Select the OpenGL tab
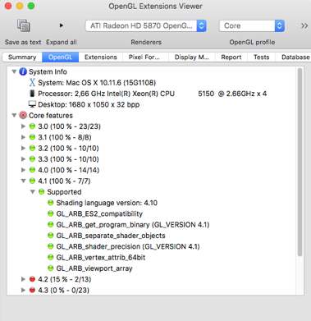Image resolution: width=311 pixels, height=321 pixels. click(61, 57)
